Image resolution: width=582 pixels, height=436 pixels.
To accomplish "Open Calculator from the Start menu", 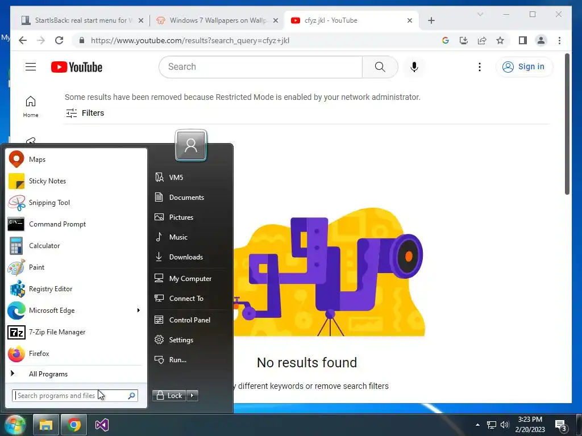I will click(x=76, y=245).
